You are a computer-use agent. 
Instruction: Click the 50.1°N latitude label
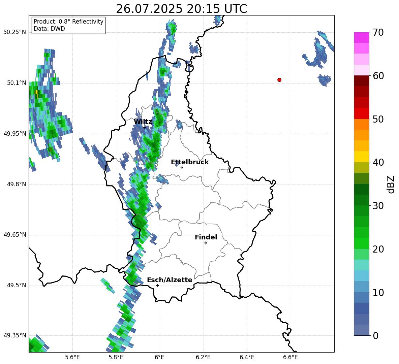pos(17,83)
